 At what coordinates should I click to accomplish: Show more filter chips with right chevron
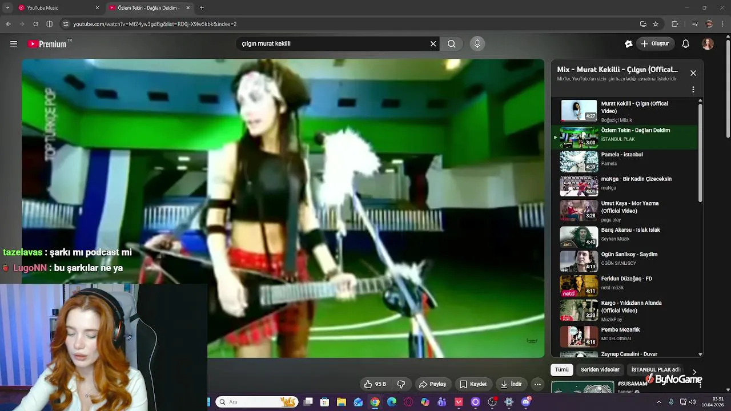pos(694,372)
